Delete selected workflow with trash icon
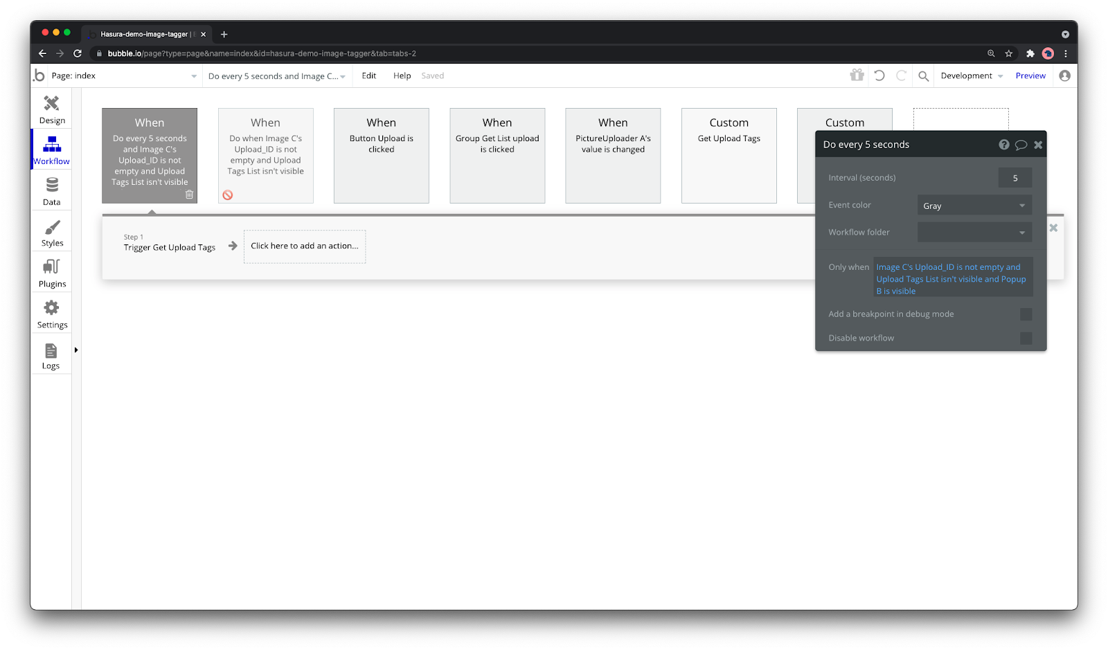The width and height of the screenshot is (1108, 650). [189, 195]
